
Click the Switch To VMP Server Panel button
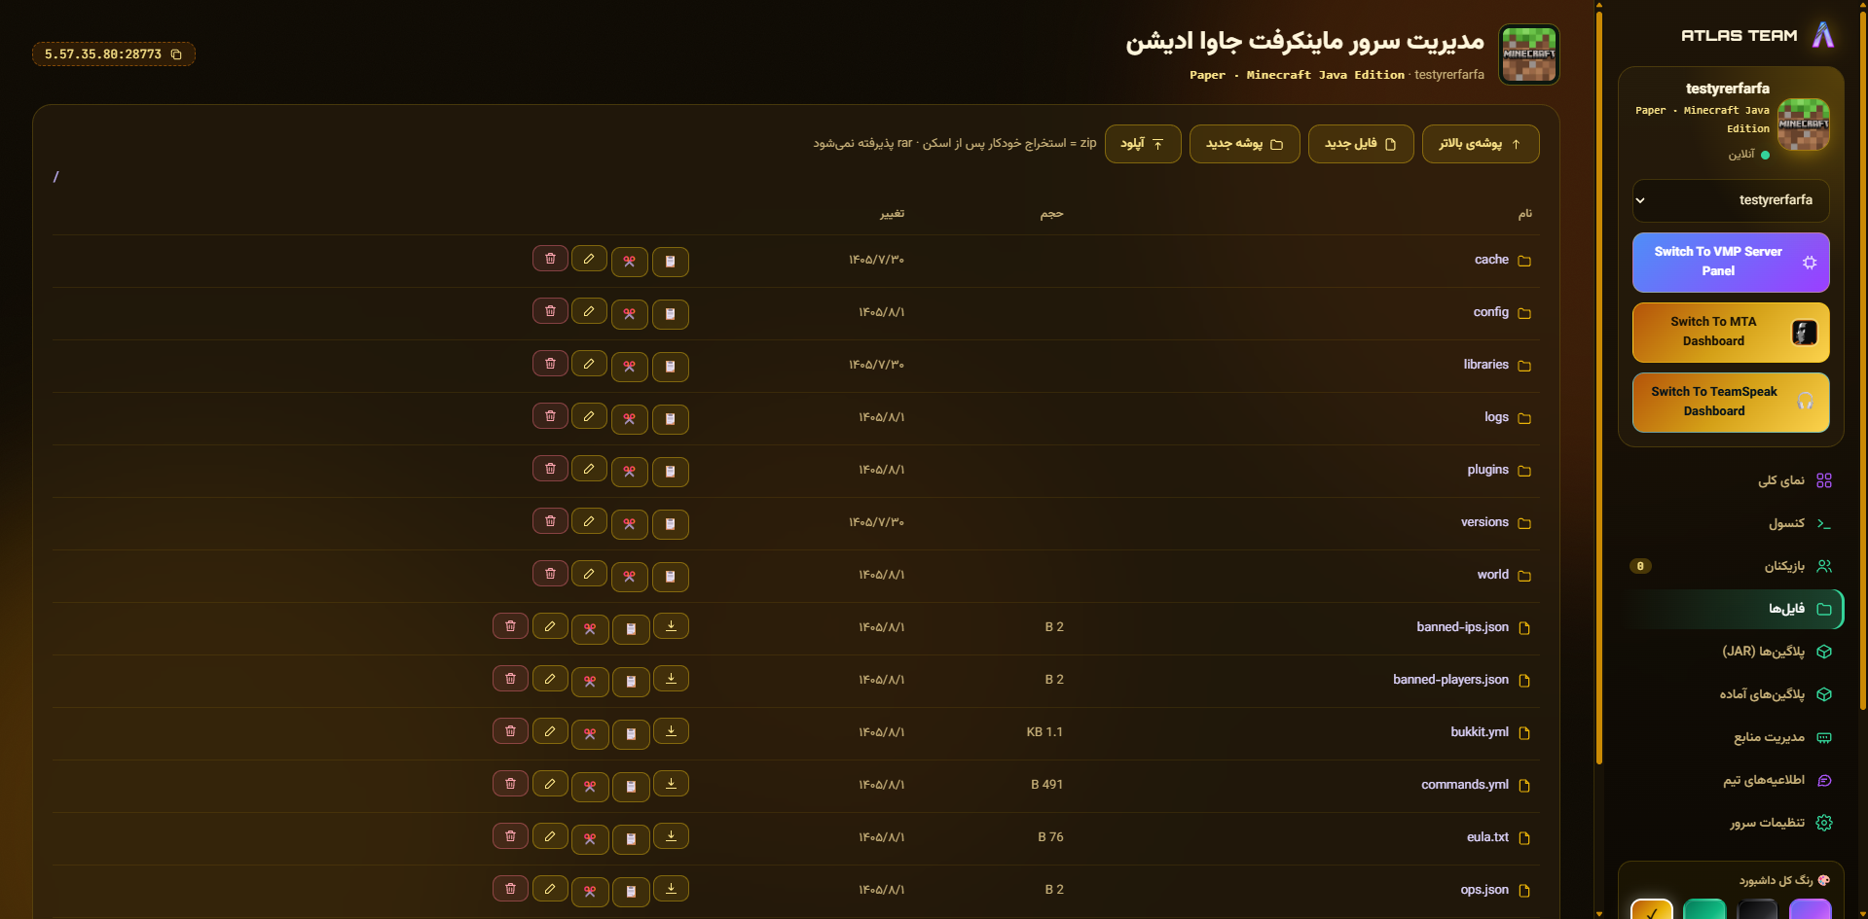[1731, 263]
